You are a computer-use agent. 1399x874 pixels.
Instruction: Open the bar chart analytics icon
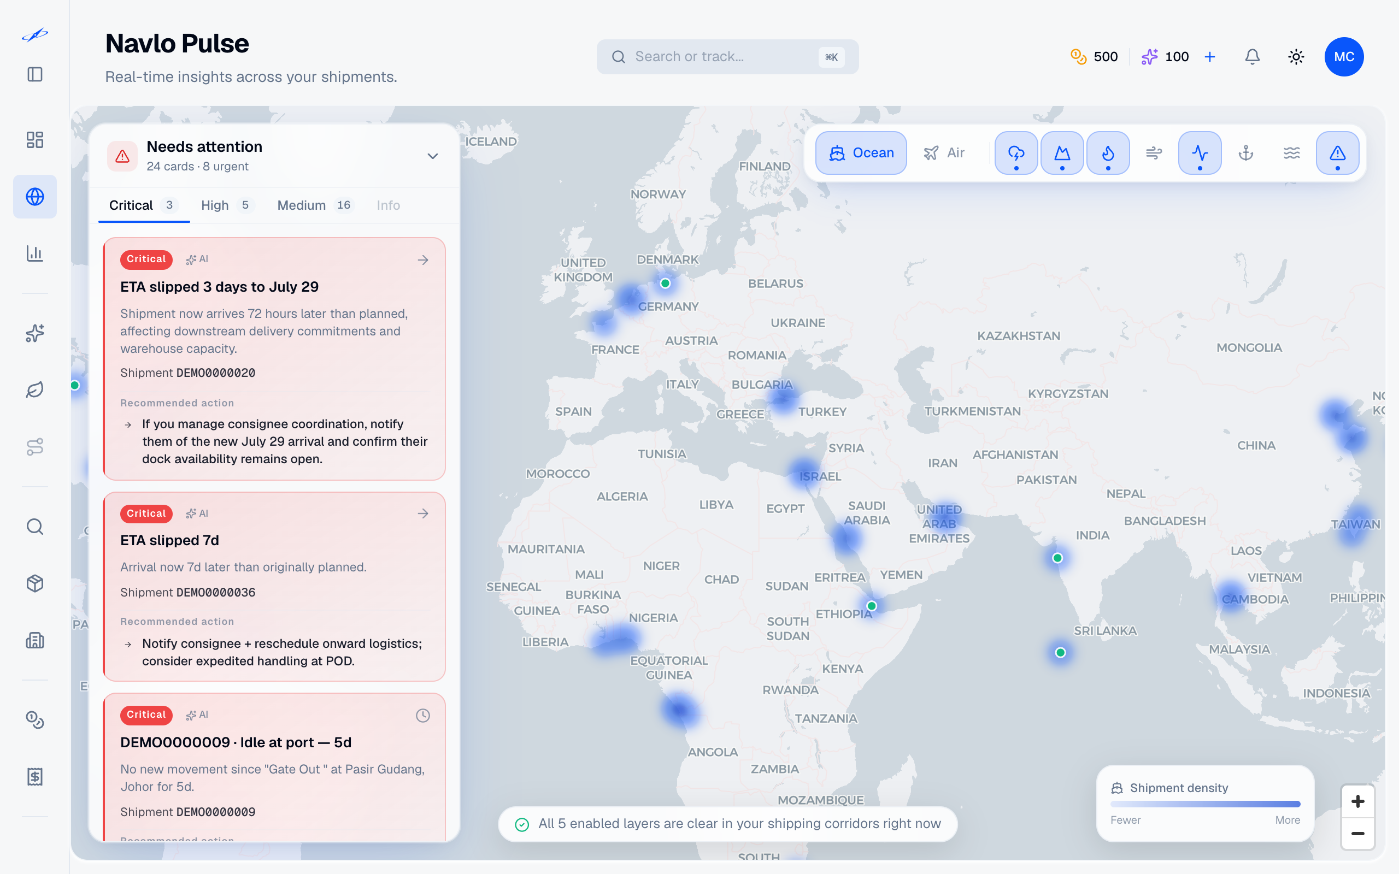tap(34, 253)
